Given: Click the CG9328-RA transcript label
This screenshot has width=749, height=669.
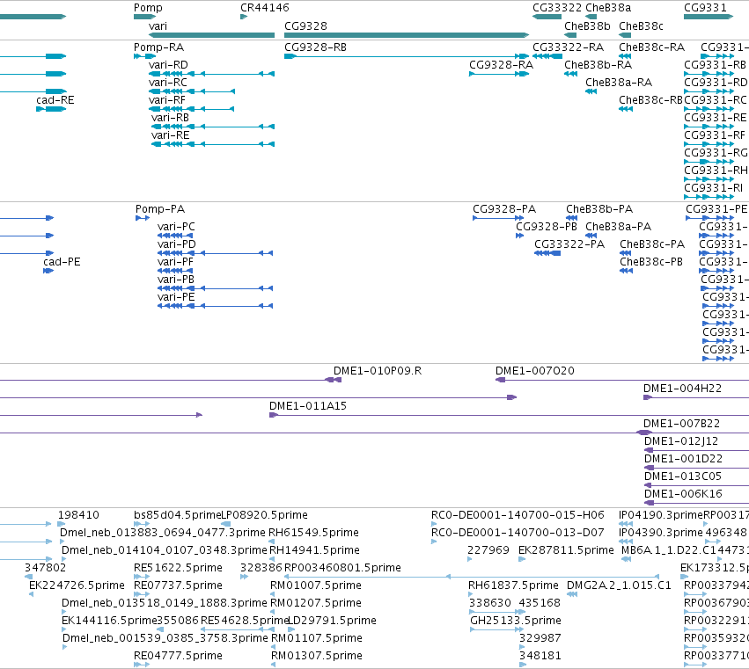Looking at the screenshot, I should pos(501,65).
